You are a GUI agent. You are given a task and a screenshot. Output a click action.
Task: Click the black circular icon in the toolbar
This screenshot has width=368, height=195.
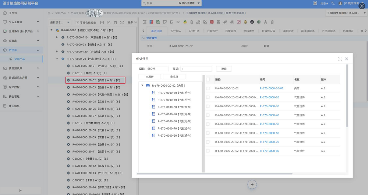coord(252,22)
